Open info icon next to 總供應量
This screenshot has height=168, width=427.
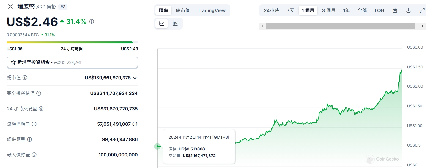[29, 139]
